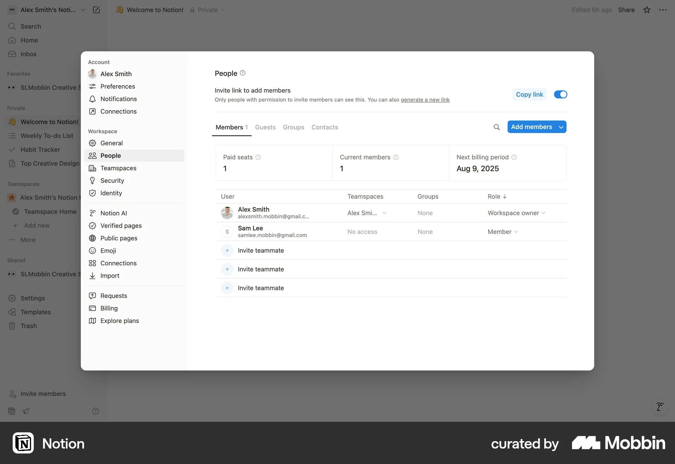This screenshot has width=675, height=464.
Task: Open the workspace switcher dropdown
Action: pos(83,10)
